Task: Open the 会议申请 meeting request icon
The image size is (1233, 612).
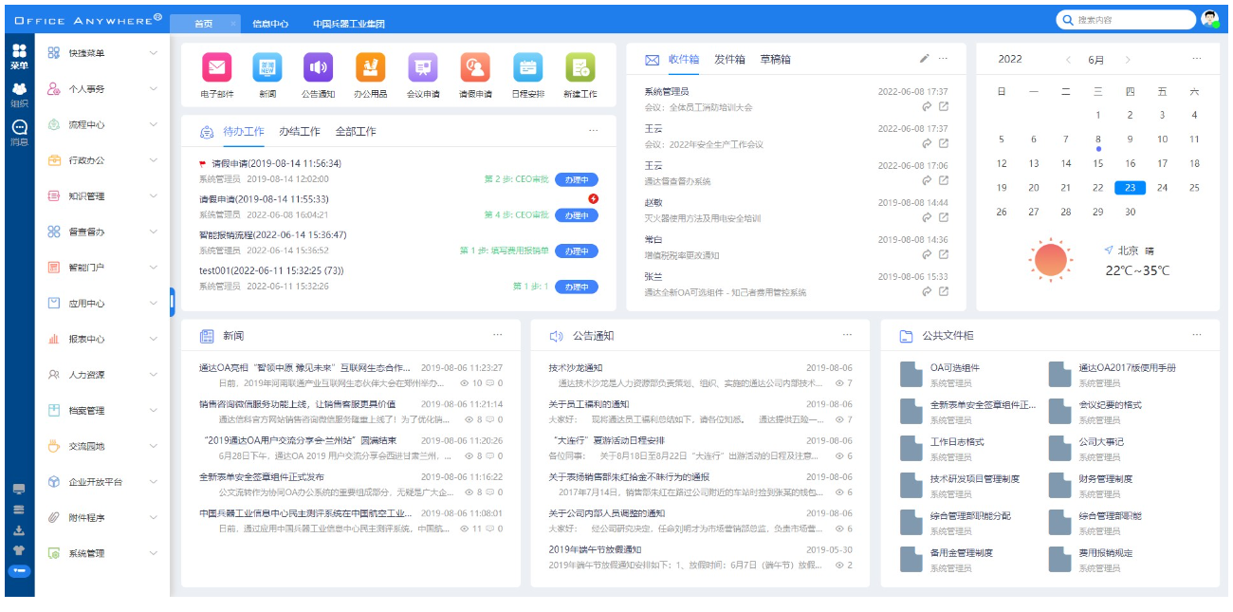Action: 423,68
